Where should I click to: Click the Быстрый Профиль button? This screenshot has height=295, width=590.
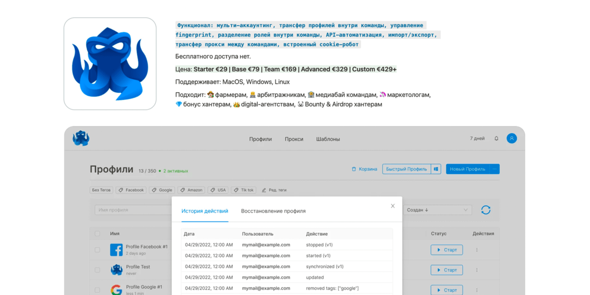point(407,169)
